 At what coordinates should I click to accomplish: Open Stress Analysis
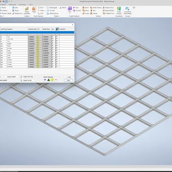[x=119, y=10]
